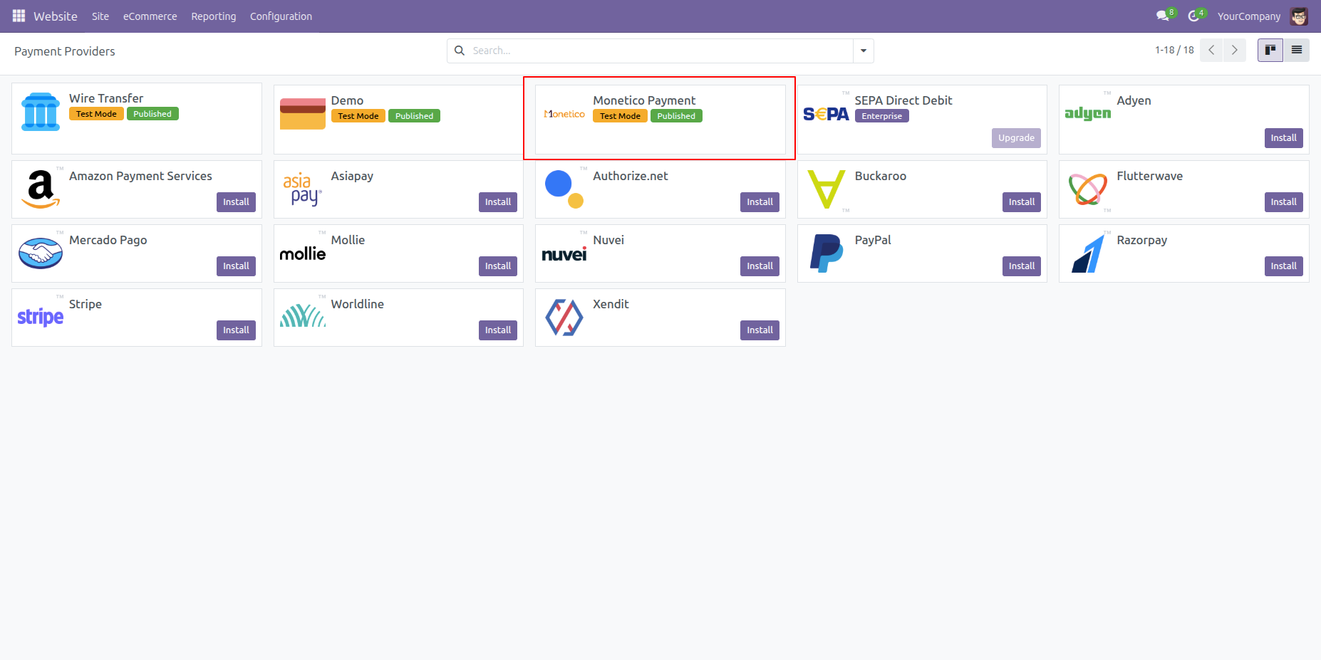Click the Flutterwave logo
Image resolution: width=1321 pixels, height=660 pixels.
(1088, 189)
